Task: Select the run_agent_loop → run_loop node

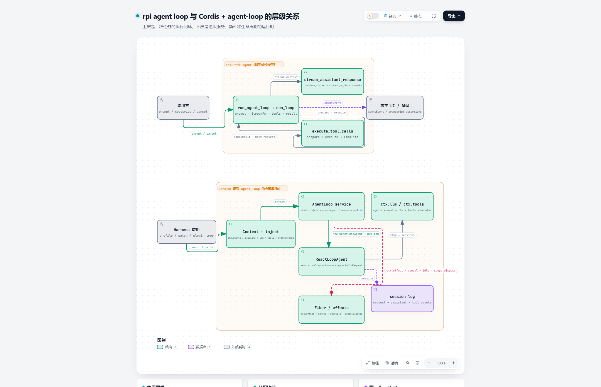Action: click(x=266, y=110)
